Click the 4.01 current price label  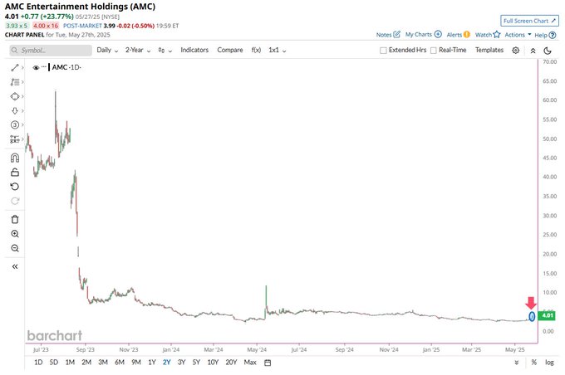pos(547,315)
